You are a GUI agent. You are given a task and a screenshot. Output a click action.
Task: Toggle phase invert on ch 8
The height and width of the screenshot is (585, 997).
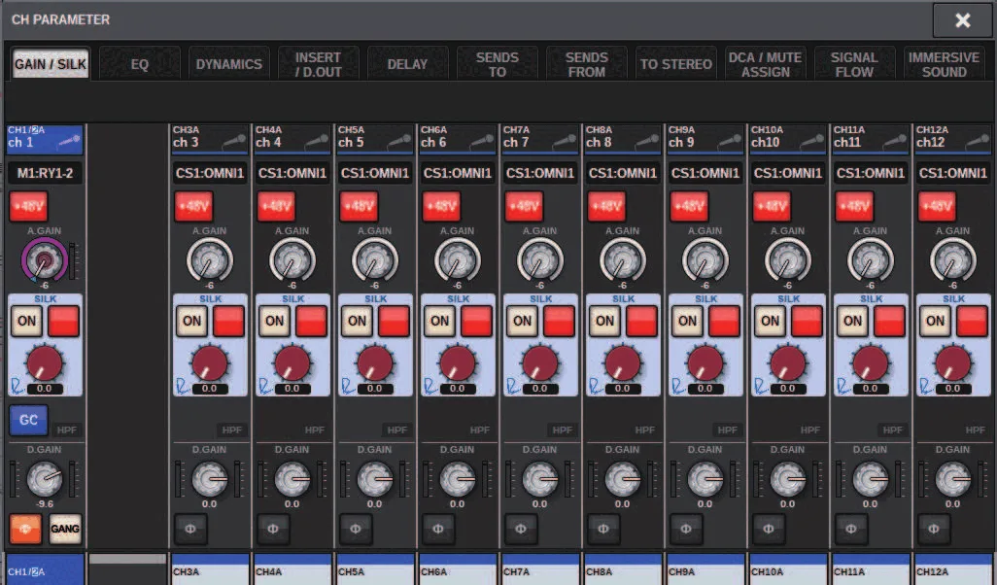pos(603,529)
